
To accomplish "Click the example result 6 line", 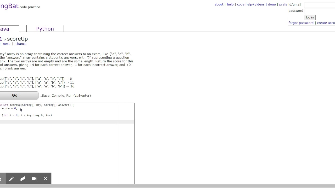I will 36,79.
